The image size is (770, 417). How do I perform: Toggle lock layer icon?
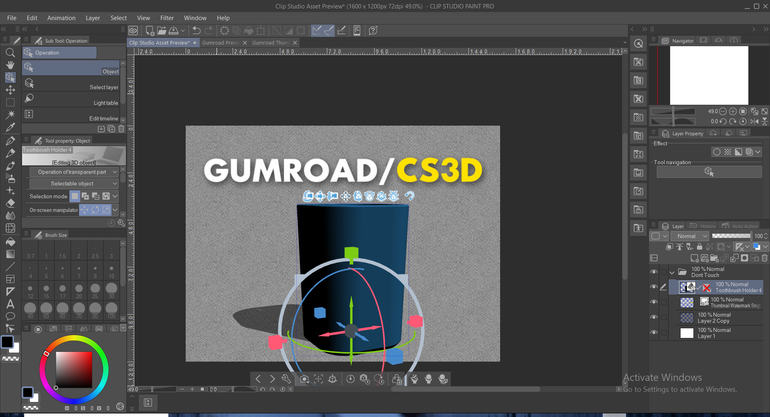coord(699,247)
